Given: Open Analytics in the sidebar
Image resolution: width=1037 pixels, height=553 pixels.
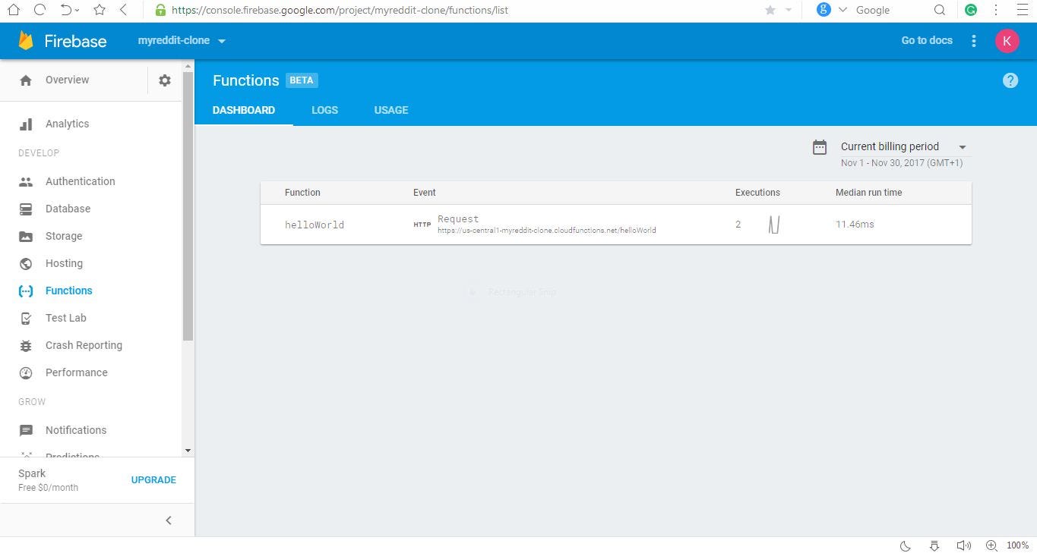Looking at the screenshot, I should (67, 124).
